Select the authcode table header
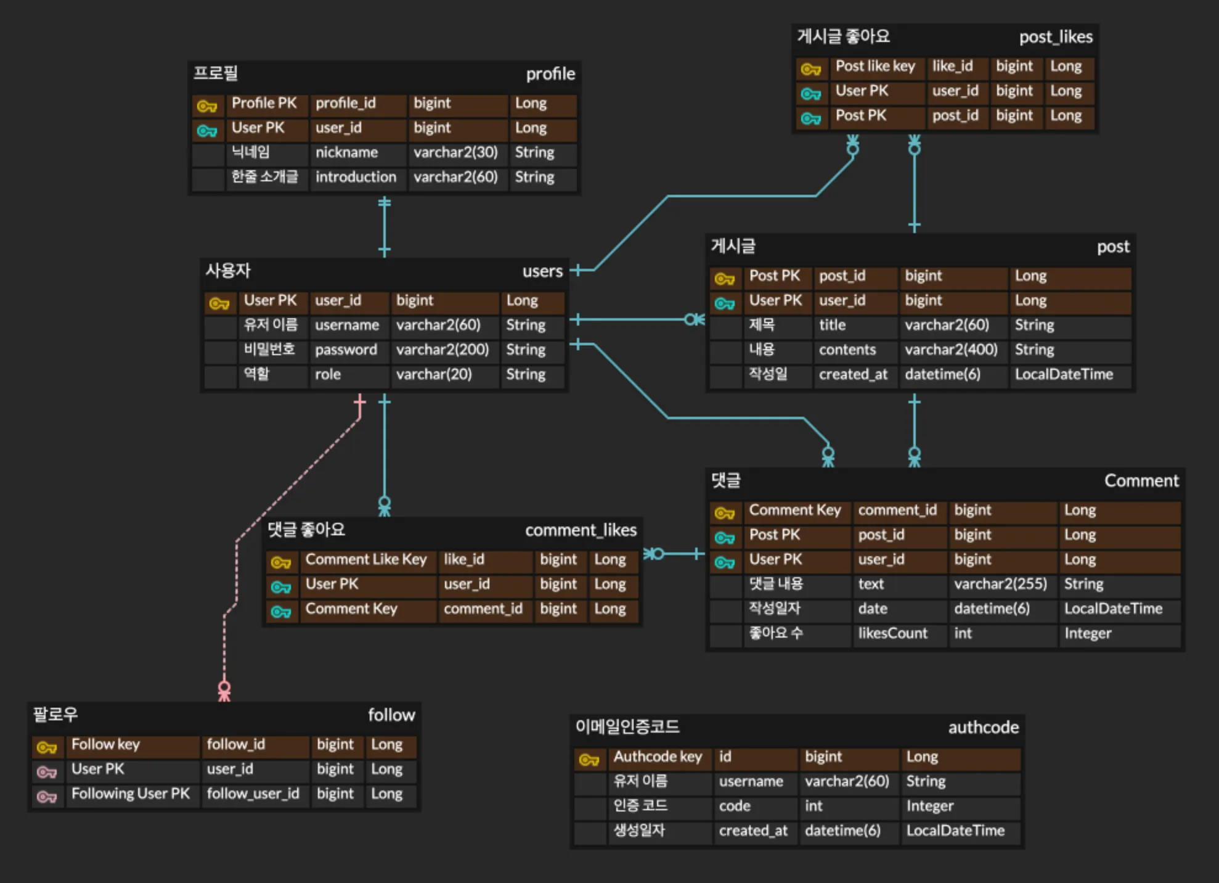This screenshot has width=1219, height=883. click(796, 727)
